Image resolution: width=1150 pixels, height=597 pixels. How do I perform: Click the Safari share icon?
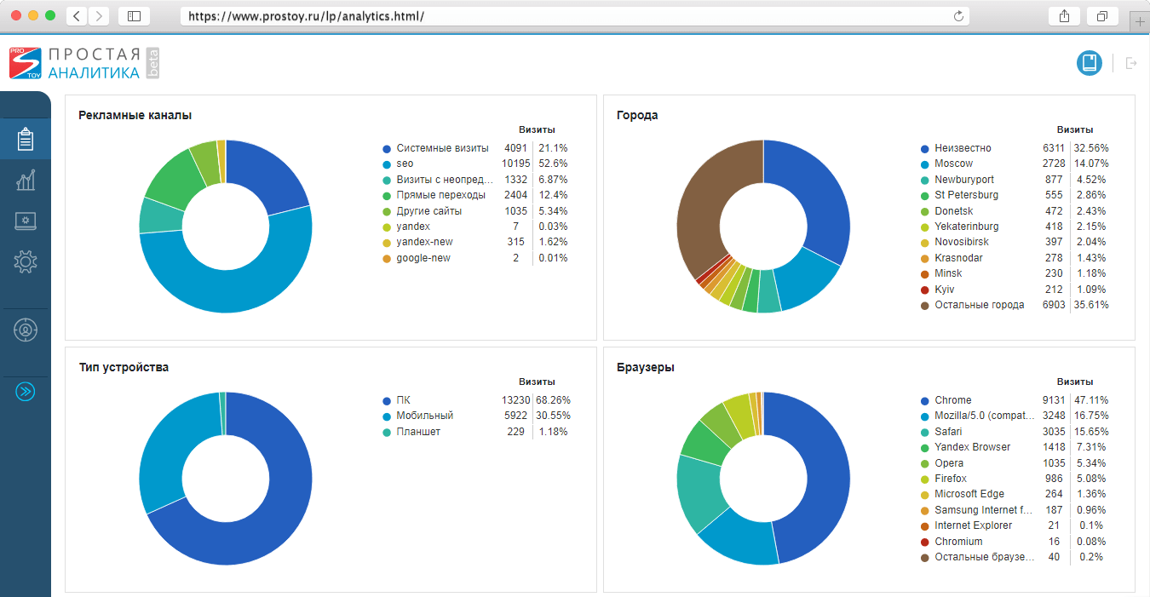click(x=1064, y=16)
